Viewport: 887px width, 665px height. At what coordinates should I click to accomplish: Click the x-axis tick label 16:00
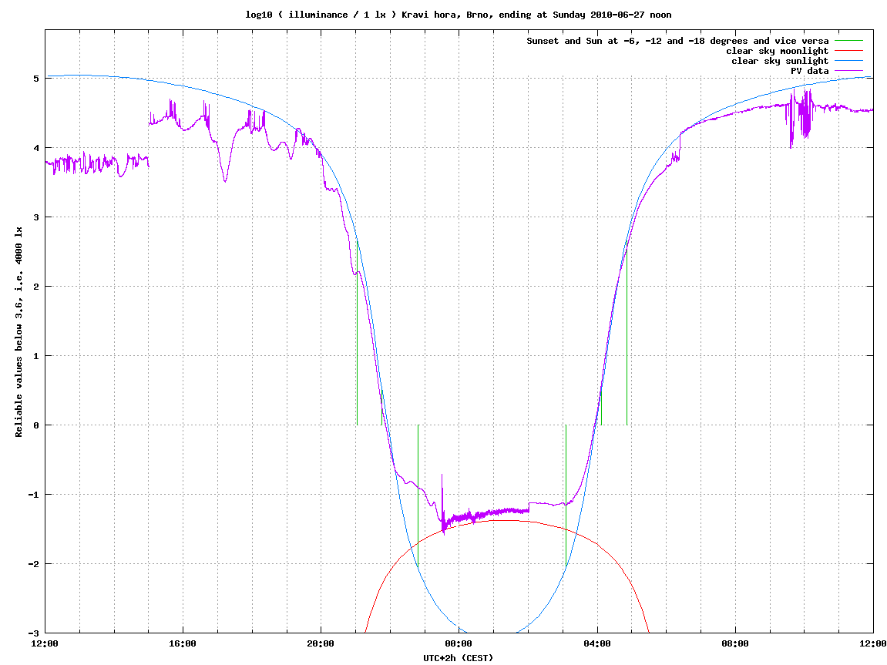(x=183, y=644)
